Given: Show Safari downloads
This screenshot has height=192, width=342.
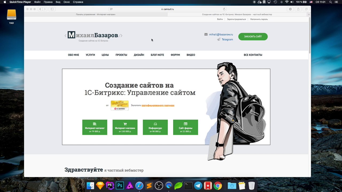Looking at the screenshot, I should [290, 9].
